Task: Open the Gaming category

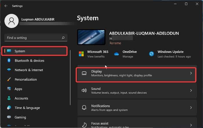Action: 35,117
